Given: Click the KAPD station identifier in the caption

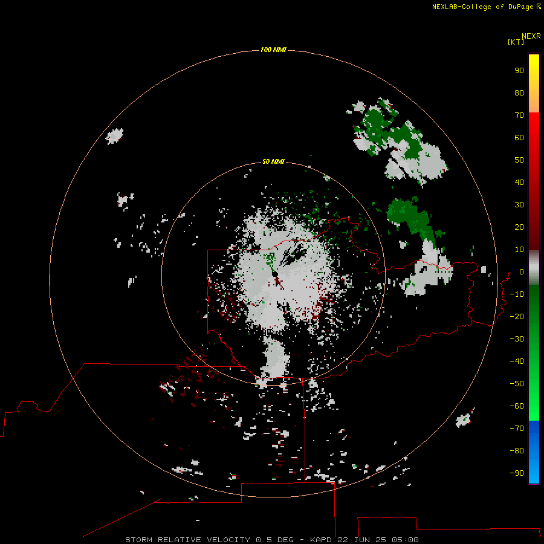Looking at the screenshot, I should click(x=322, y=540).
